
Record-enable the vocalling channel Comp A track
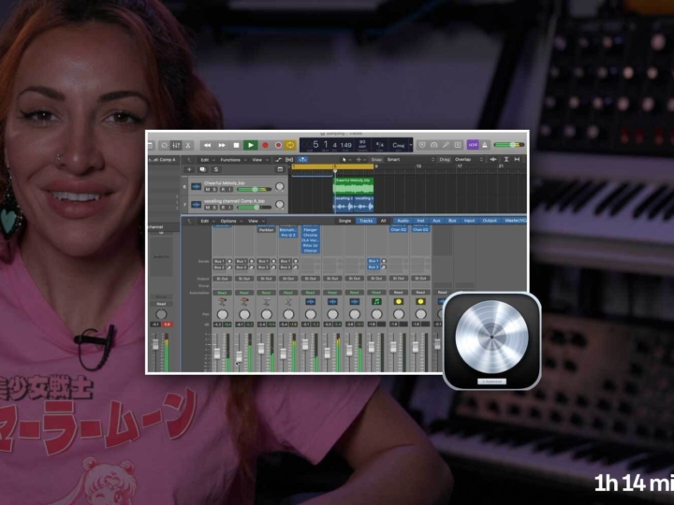(x=223, y=208)
